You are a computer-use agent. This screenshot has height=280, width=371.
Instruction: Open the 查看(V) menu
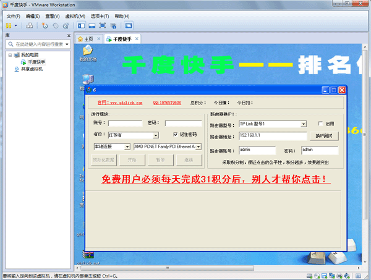pyautogui.click(x=53, y=16)
